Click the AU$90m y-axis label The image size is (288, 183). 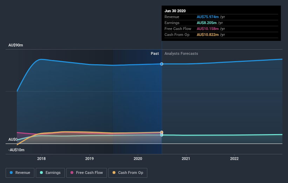16,45
